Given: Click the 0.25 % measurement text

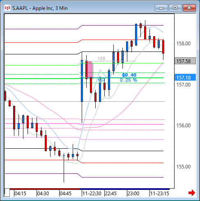Looking at the screenshot, I should coord(128,80).
